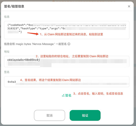This screenshot has width=136, height=126.
Task: Click red annotation step 2 about 锁仓地址
Action: coord(72,56)
